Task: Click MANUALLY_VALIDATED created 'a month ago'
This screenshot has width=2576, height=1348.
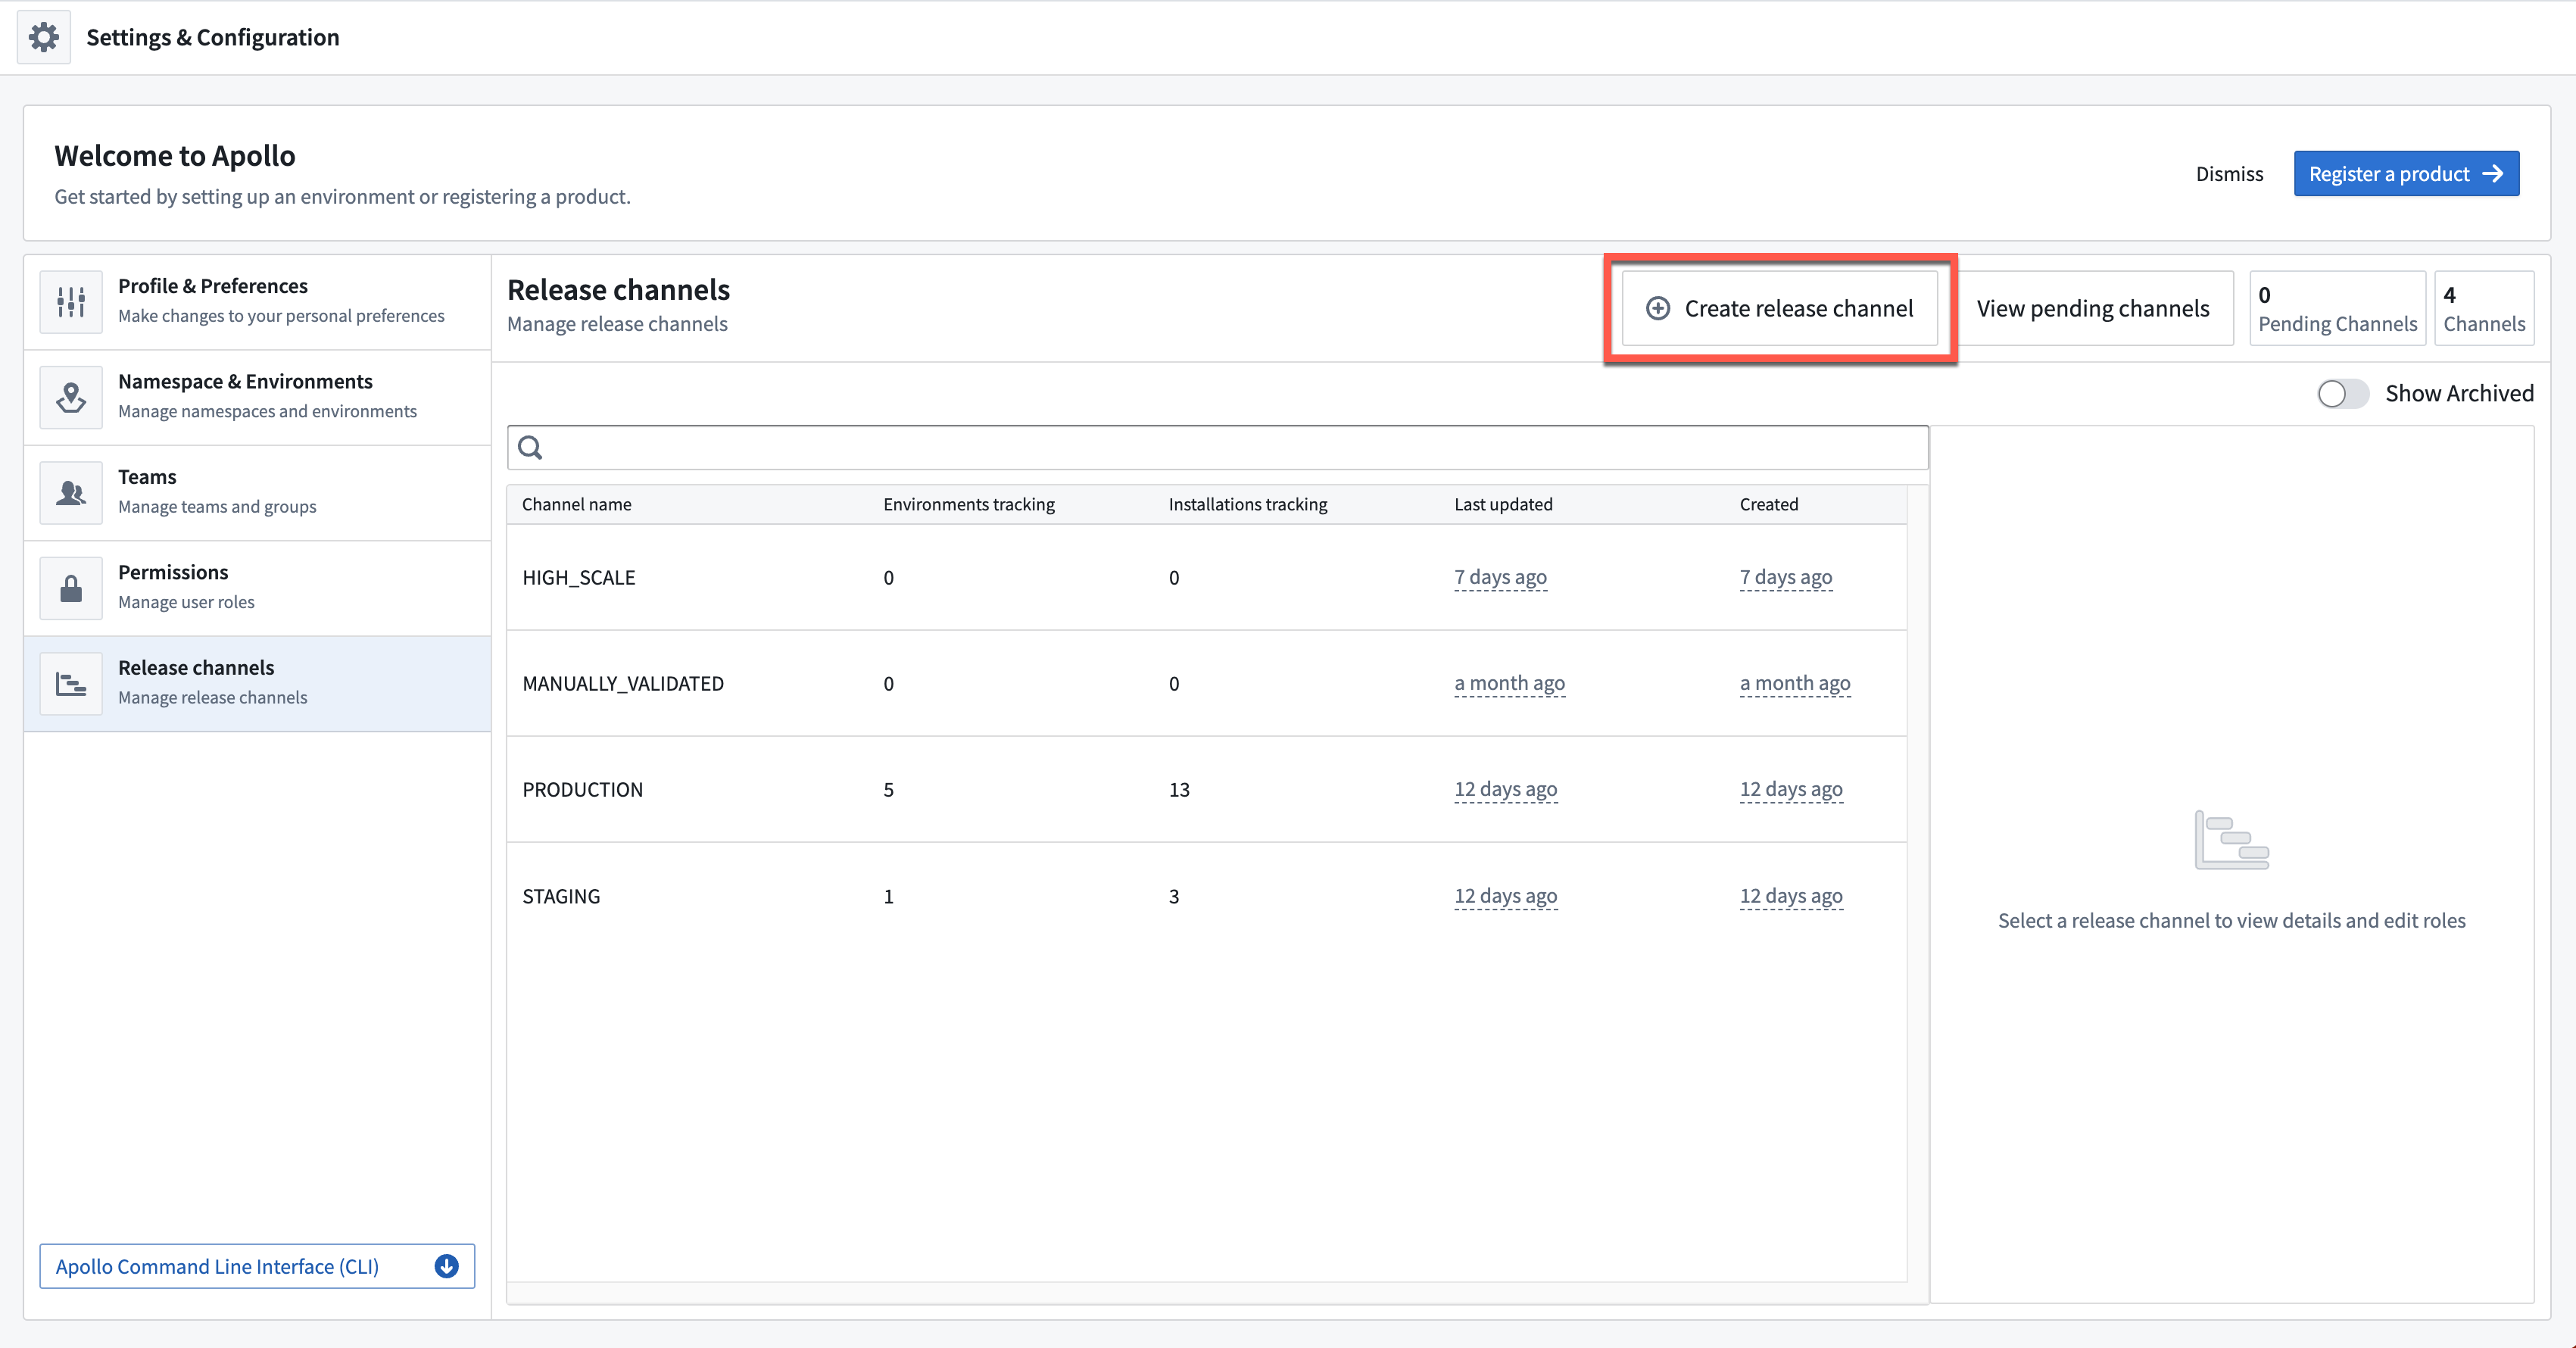Action: point(1795,683)
